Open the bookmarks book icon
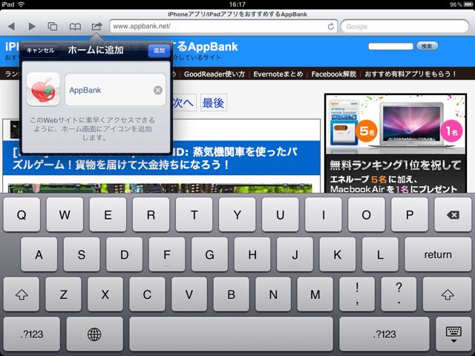Viewport: 475px width, 356px height. (75, 27)
